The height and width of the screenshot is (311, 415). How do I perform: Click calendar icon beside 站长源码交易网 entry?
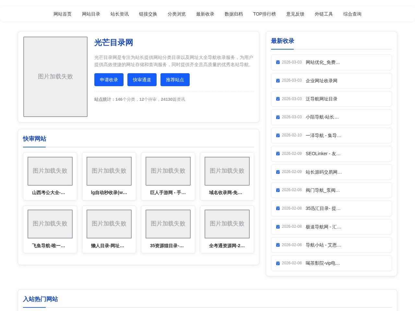[278, 172]
